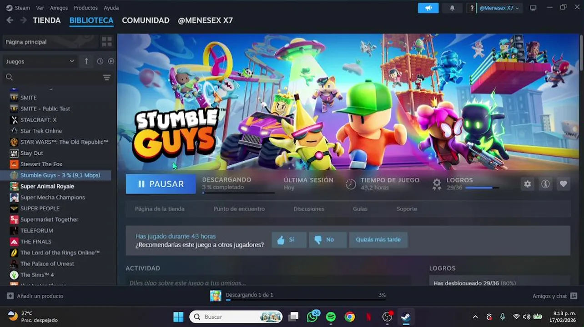Click the announcements megaphone icon
This screenshot has width=584, height=327.
428,8
